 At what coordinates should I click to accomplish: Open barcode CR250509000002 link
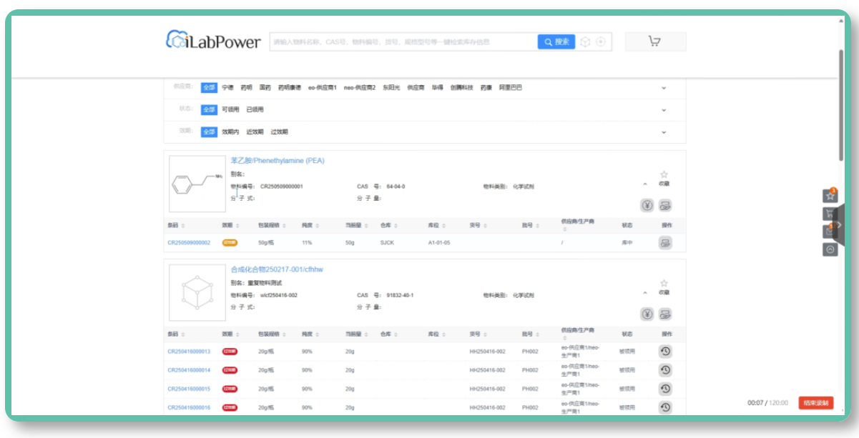pyautogui.click(x=189, y=243)
